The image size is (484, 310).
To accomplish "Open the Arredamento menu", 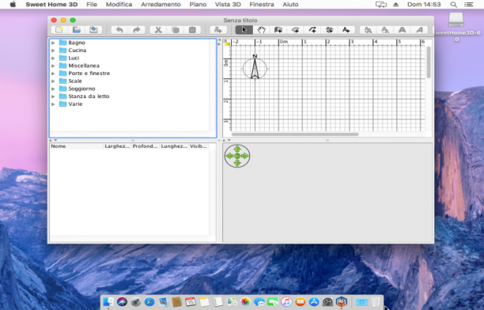I will point(161,4).
